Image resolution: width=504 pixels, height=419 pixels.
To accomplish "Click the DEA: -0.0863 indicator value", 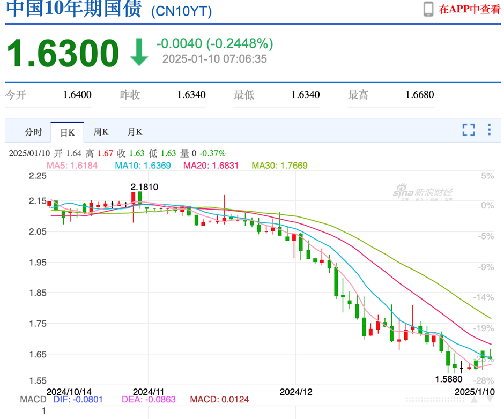I will (x=149, y=399).
